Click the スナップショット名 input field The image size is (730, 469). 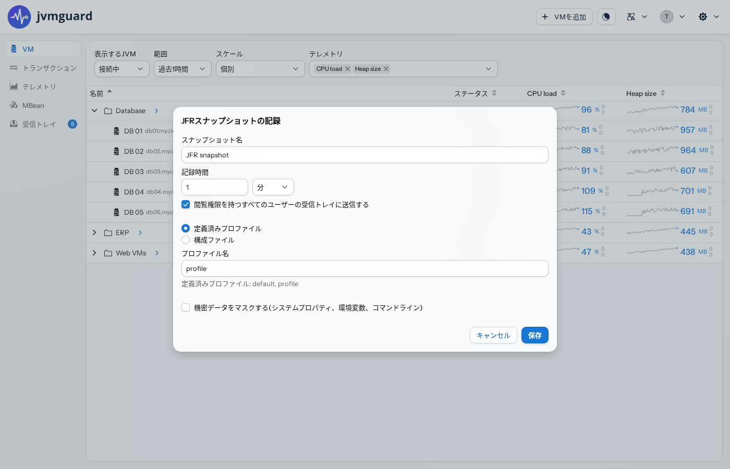(365, 155)
